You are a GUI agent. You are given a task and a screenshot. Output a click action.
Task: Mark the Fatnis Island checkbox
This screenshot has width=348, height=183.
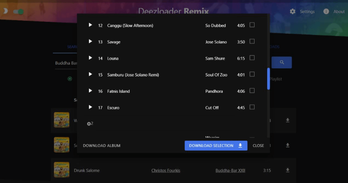point(252,90)
